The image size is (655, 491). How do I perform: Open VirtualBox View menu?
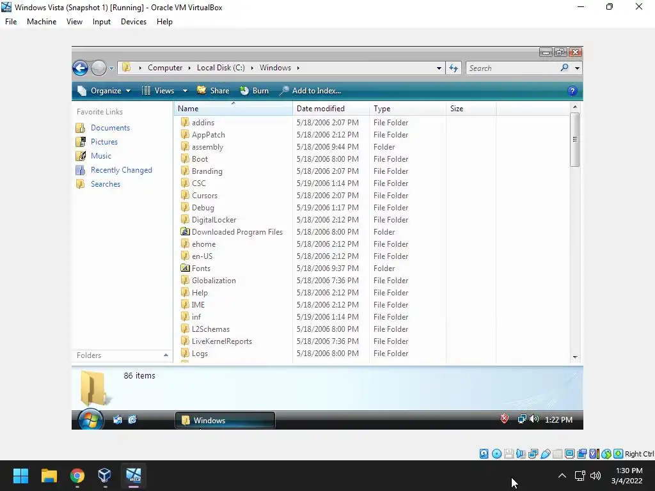[x=74, y=22]
